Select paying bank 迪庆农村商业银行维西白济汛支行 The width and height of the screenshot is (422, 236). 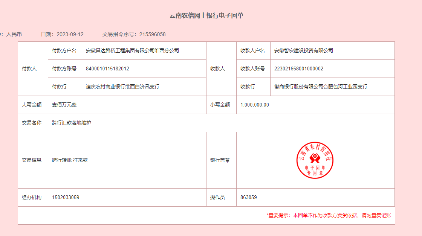point(122,87)
